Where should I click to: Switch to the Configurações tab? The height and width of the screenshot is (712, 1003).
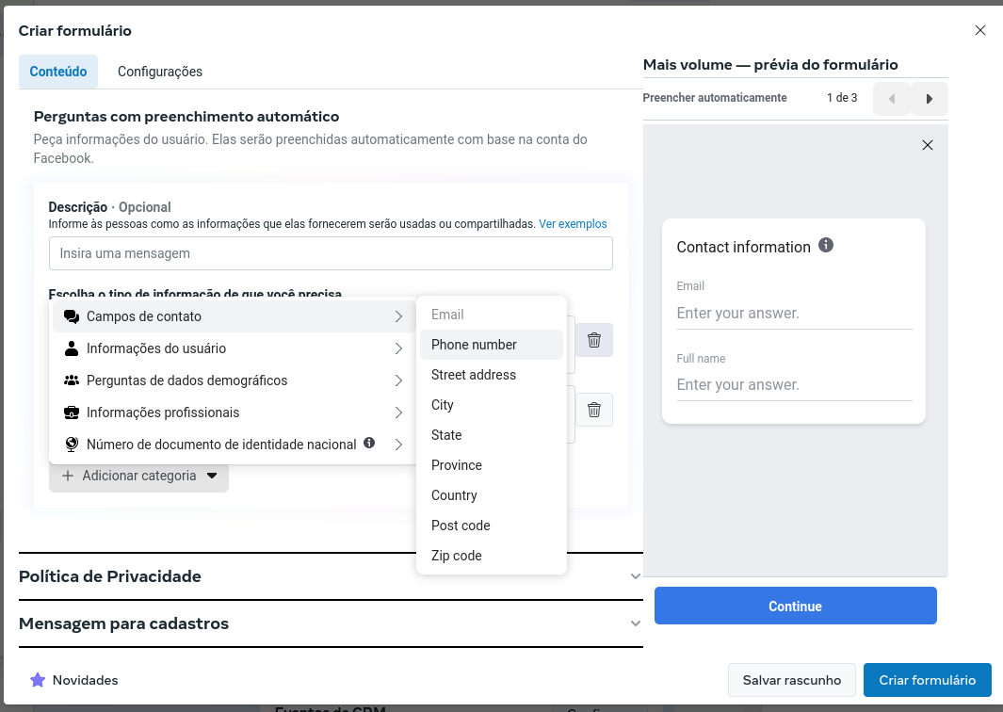click(x=160, y=72)
